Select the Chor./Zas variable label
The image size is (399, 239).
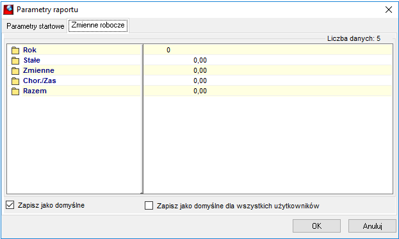[x=40, y=81]
